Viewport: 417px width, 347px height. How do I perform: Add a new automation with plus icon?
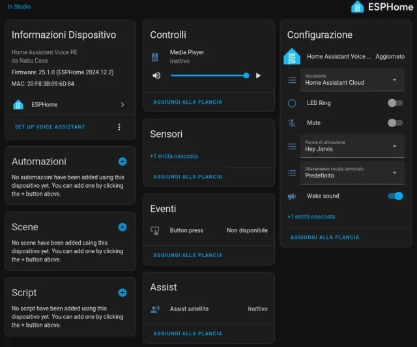122,161
